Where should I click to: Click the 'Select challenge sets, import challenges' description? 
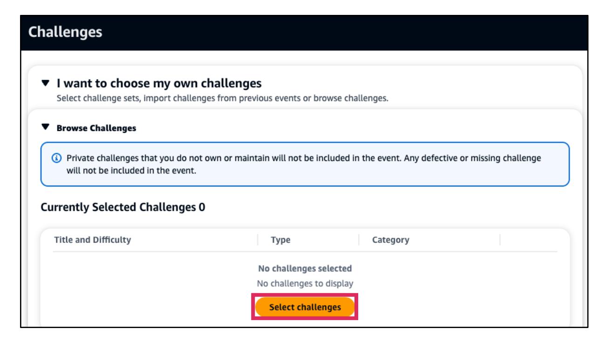(222, 99)
